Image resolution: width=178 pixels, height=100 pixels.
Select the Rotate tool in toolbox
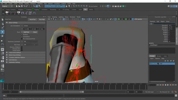tap(3, 36)
